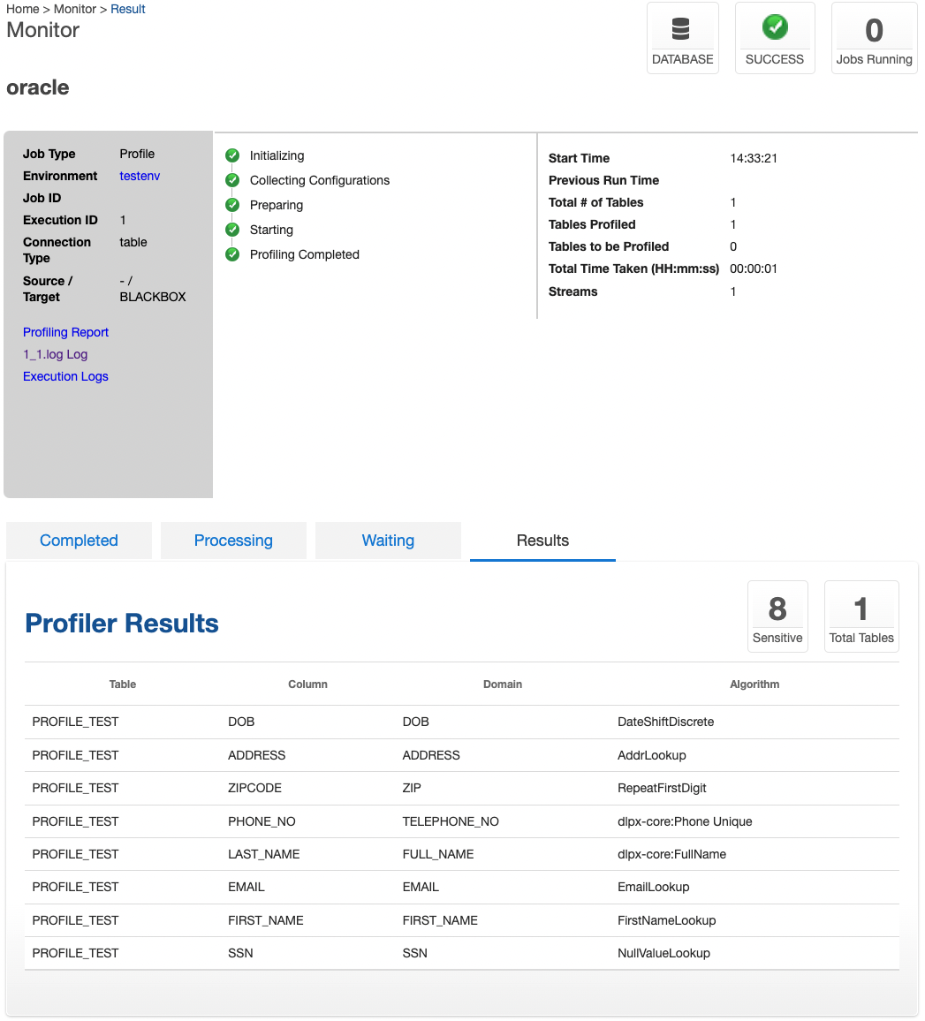Click the checkmark beside the Starting step
Image resolution: width=925 pixels, height=1021 pixels.
pyautogui.click(x=232, y=230)
